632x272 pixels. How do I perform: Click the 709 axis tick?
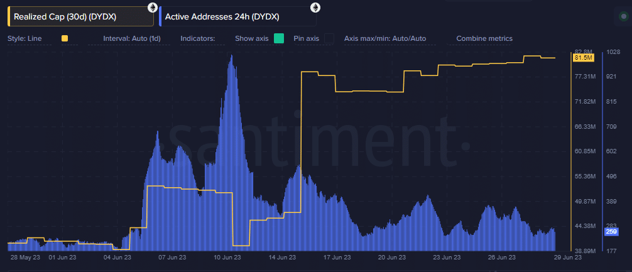(611, 126)
